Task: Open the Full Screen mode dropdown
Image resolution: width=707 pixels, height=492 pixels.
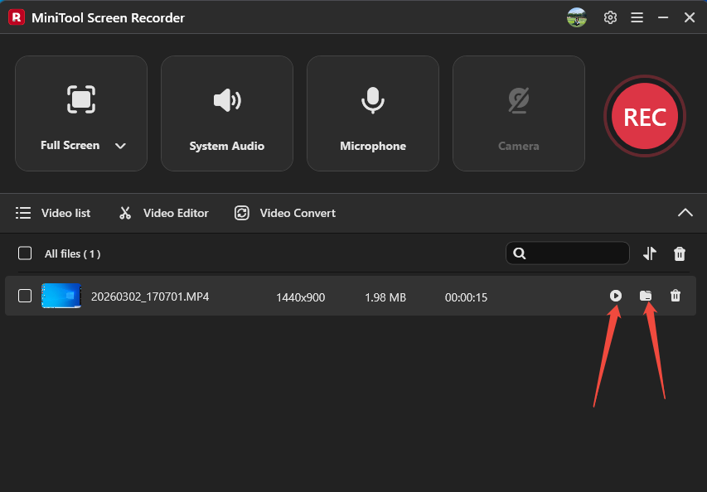Action: [120, 145]
